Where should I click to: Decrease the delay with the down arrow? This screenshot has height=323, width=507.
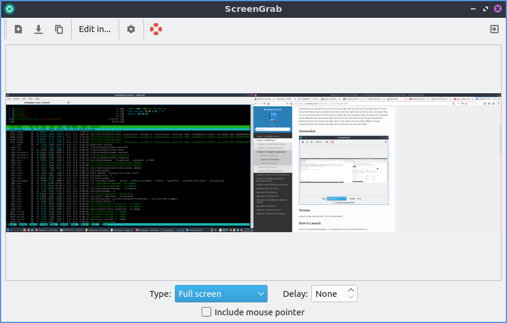click(351, 297)
